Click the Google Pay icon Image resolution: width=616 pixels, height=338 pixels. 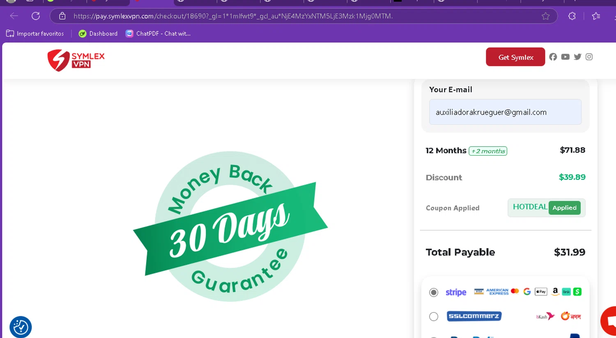click(x=527, y=291)
